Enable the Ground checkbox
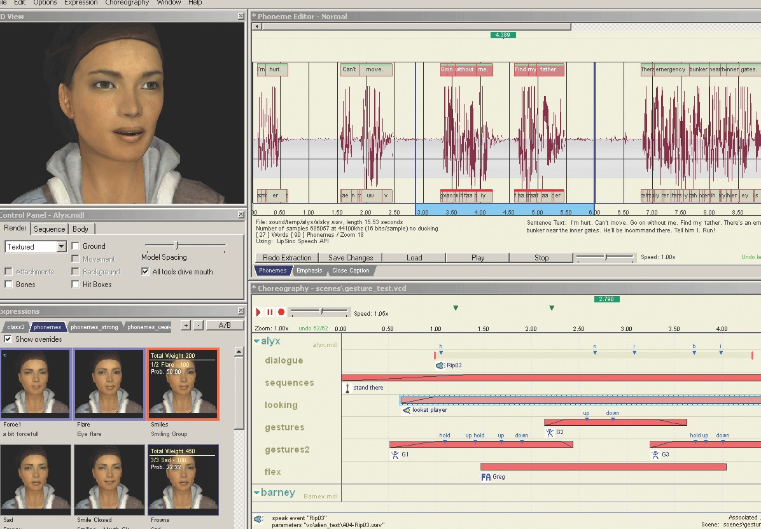This screenshot has width=761, height=529. click(76, 246)
